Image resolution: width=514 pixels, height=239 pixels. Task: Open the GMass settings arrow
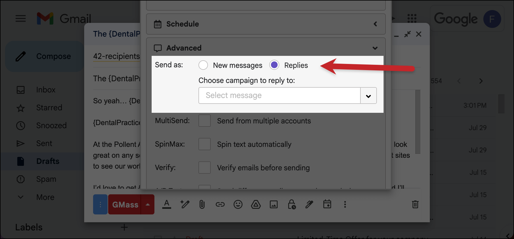148,205
